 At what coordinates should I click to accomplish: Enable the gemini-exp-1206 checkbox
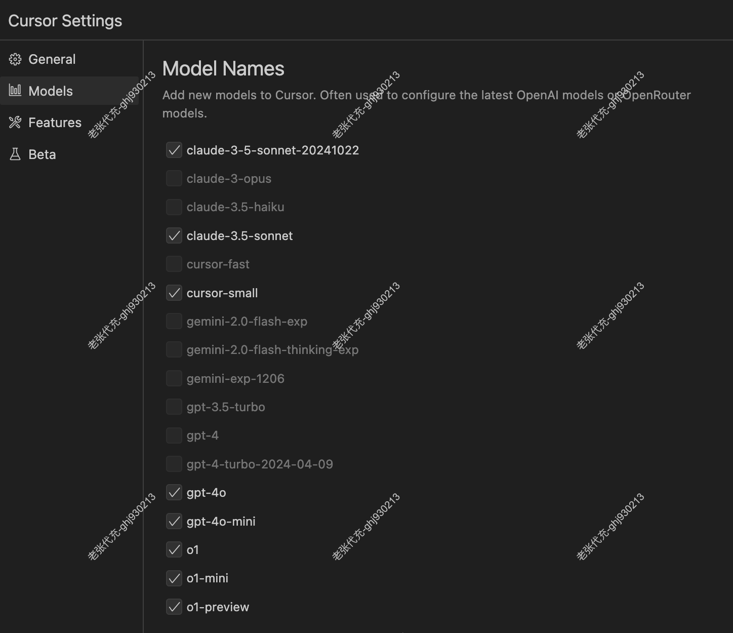tap(174, 378)
